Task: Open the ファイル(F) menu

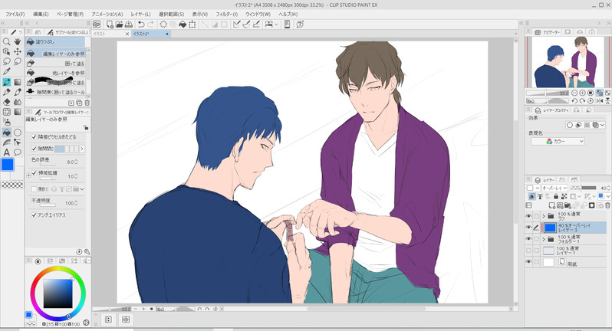Action: [x=15, y=14]
